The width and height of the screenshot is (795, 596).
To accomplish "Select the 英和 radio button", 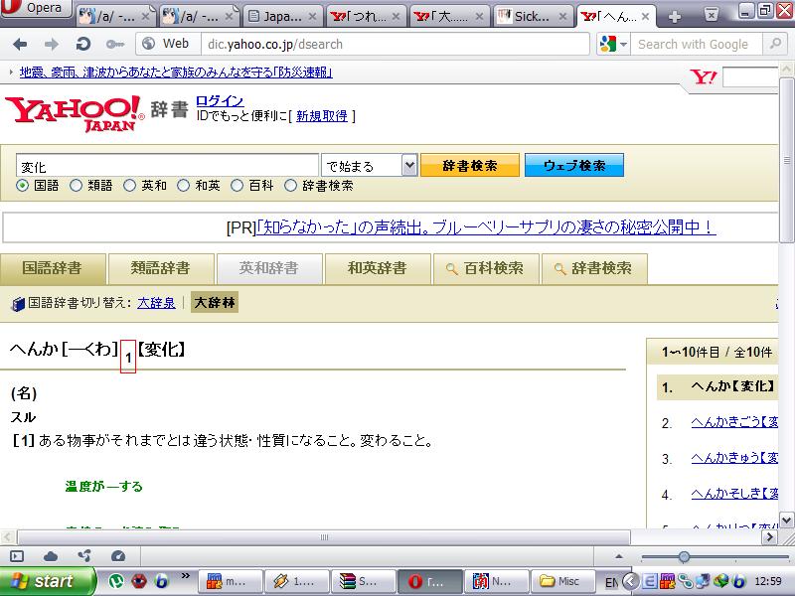I will coord(130,186).
